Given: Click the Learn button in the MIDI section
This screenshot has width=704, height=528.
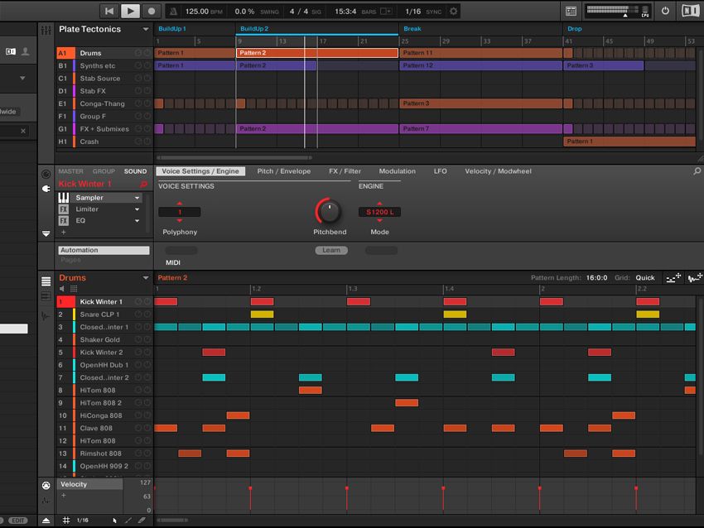Looking at the screenshot, I should coord(331,249).
